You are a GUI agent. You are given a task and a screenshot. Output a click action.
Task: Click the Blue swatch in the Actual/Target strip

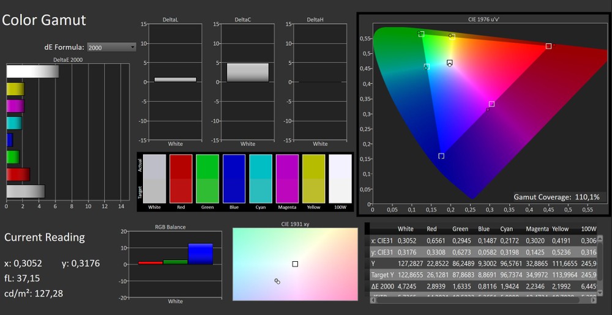point(234,179)
